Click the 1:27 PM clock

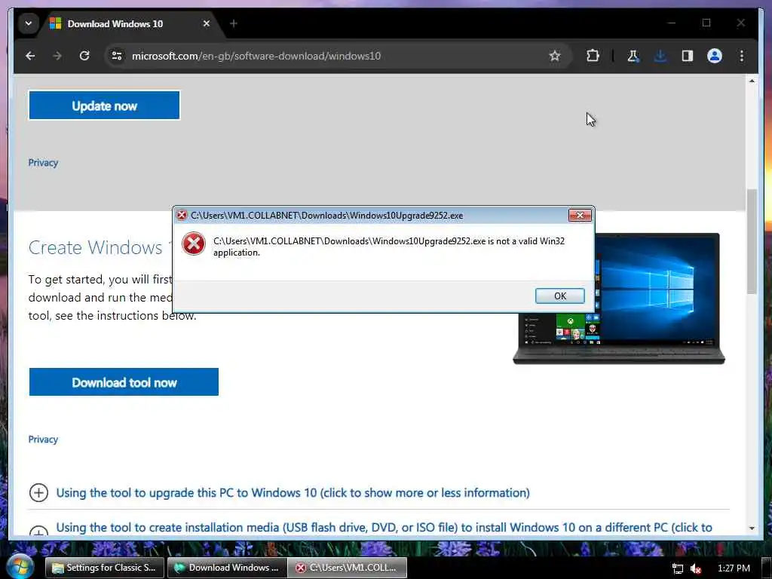734,568
